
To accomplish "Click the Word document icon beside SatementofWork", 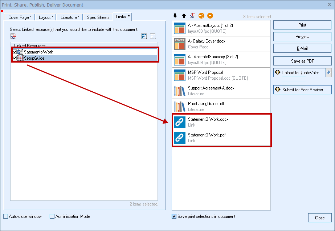I will click(20, 52).
